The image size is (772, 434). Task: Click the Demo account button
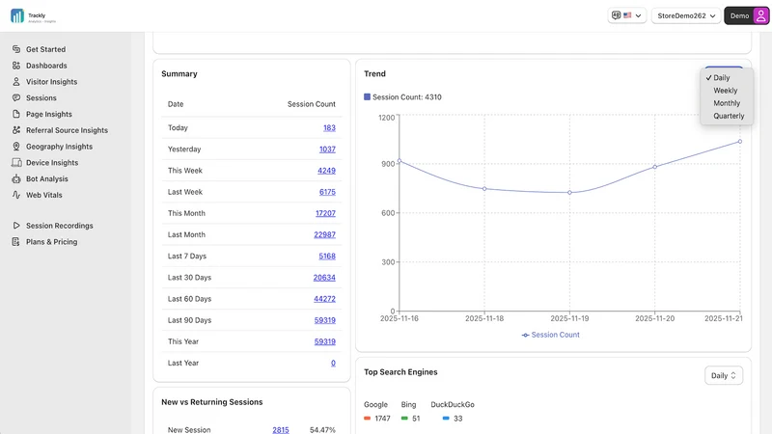point(746,15)
